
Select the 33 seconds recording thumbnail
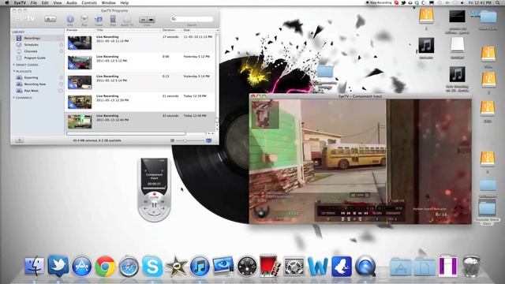pos(80,121)
